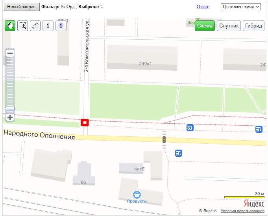Open the Отчет link
This screenshot has height=216, width=268.
point(202,7)
